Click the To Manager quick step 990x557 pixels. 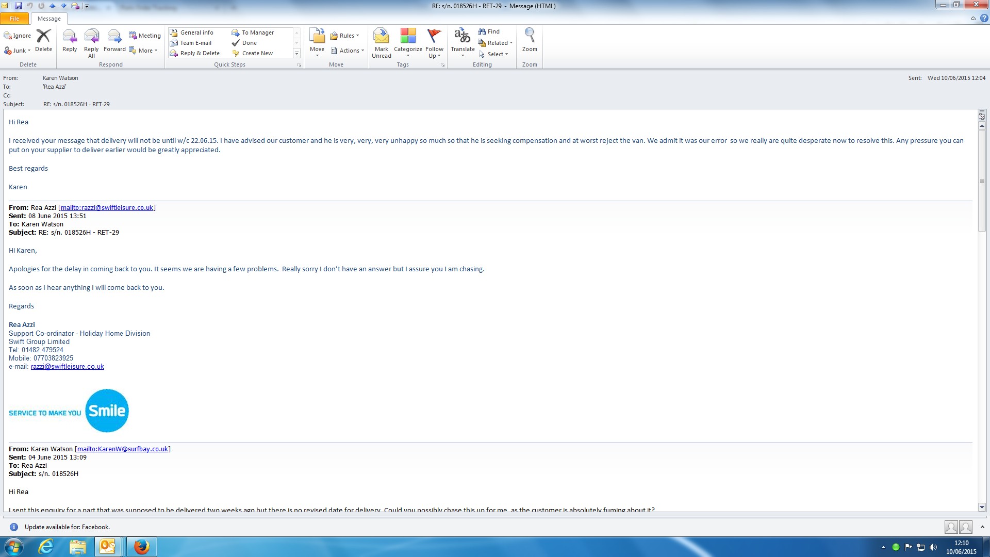pos(257,32)
